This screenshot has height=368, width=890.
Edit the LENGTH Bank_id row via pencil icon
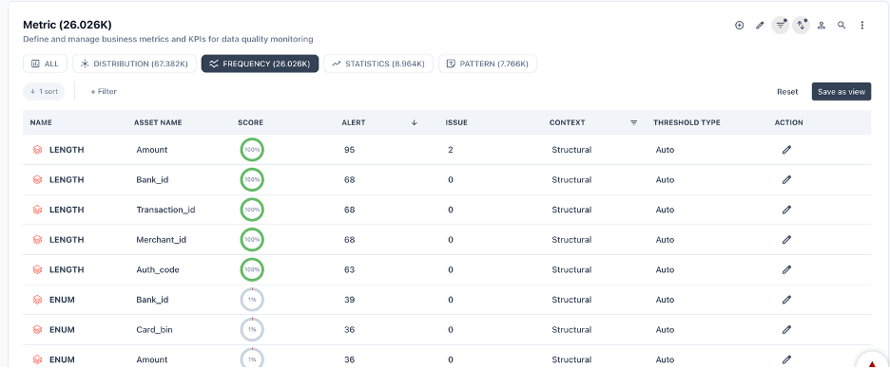coord(786,179)
